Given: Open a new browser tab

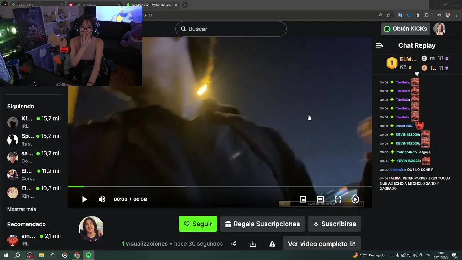Looking at the screenshot, I should 185,5.
